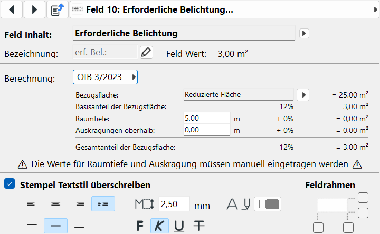The image size is (380, 234).
Task: Center-align the text
Action: 55,204
